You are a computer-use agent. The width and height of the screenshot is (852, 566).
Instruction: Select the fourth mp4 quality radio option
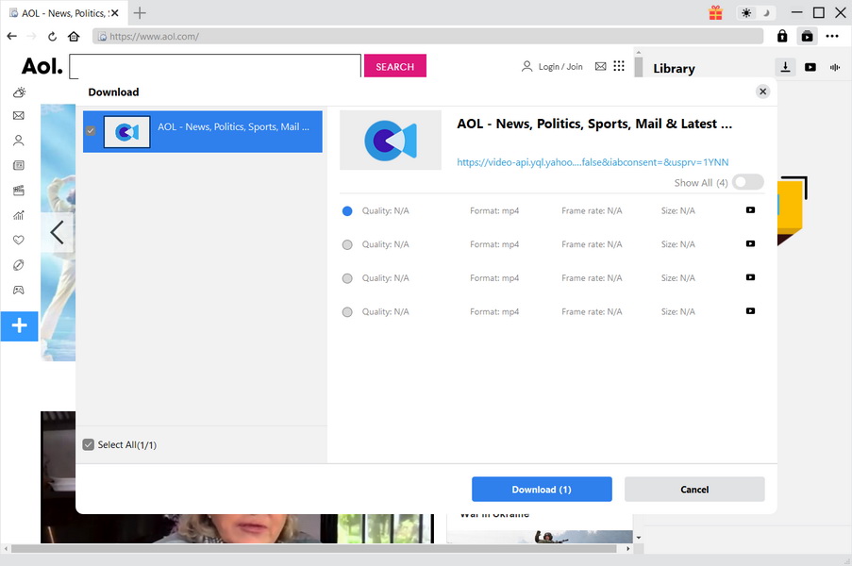point(347,312)
